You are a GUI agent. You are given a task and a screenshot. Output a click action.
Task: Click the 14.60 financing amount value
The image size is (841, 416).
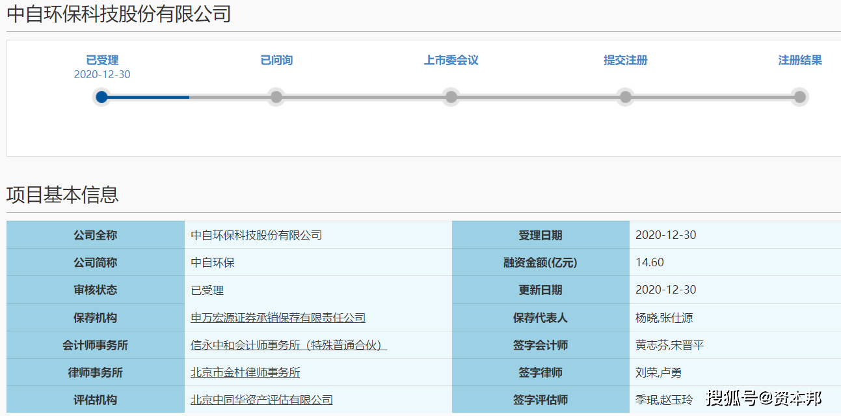coord(650,262)
